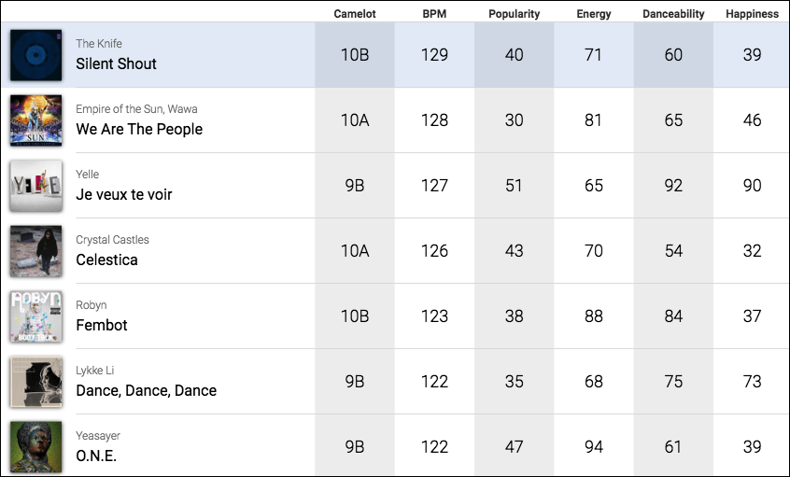This screenshot has width=790, height=477.
Task: Click Empire of the Sun, Wawa artist
Action: pos(136,109)
